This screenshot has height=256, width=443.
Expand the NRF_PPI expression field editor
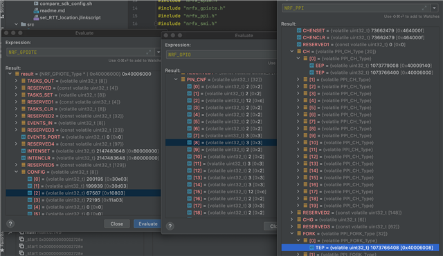coord(424,8)
